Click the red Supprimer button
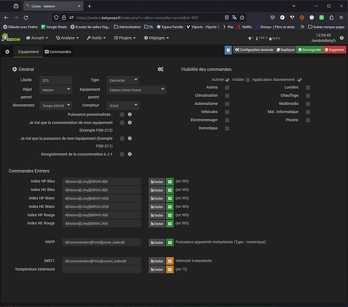The width and height of the screenshot is (348, 307). coord(334,50)
